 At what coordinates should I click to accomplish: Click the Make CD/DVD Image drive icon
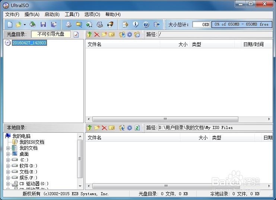[x=68, y=25]
